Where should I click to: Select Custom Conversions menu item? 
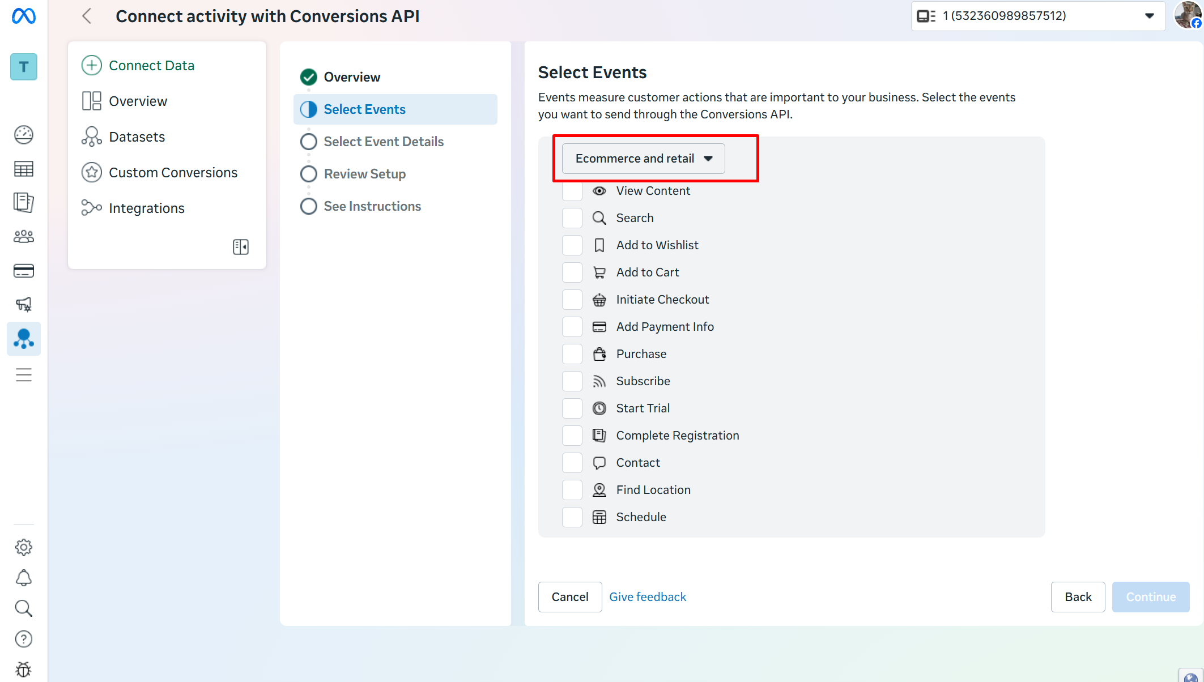[x=173, y=173]
